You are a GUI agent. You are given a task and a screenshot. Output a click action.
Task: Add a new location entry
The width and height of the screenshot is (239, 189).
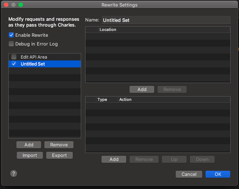coord(142,89)
